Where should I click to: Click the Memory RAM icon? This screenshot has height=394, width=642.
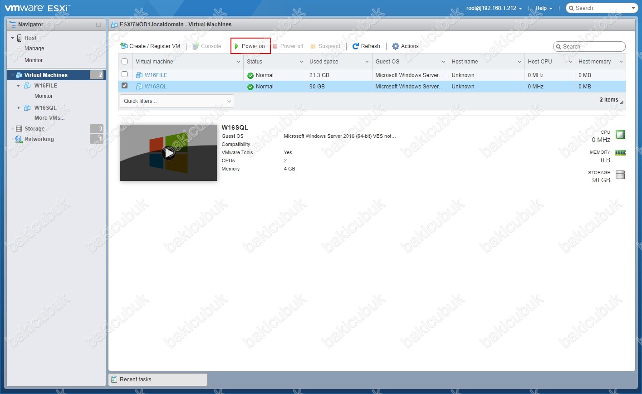point(620,153)
